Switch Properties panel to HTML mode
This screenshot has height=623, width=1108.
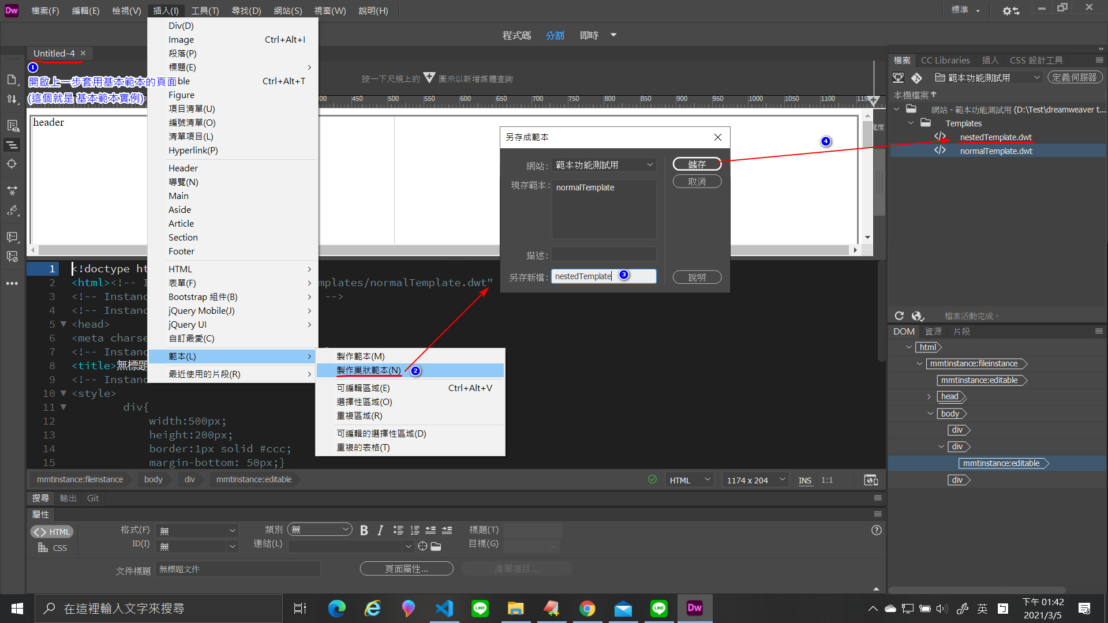(51, 531)
